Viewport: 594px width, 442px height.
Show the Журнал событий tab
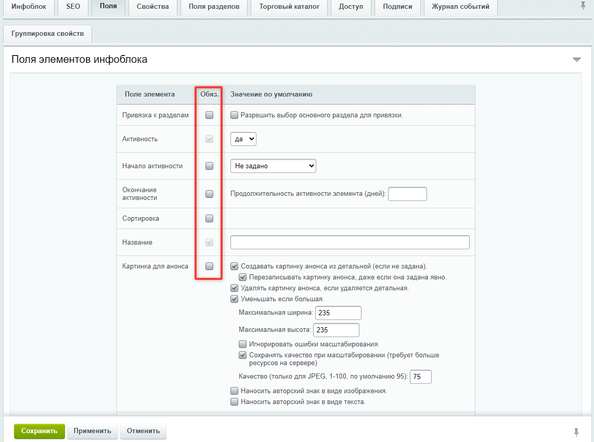pos(461,6)
